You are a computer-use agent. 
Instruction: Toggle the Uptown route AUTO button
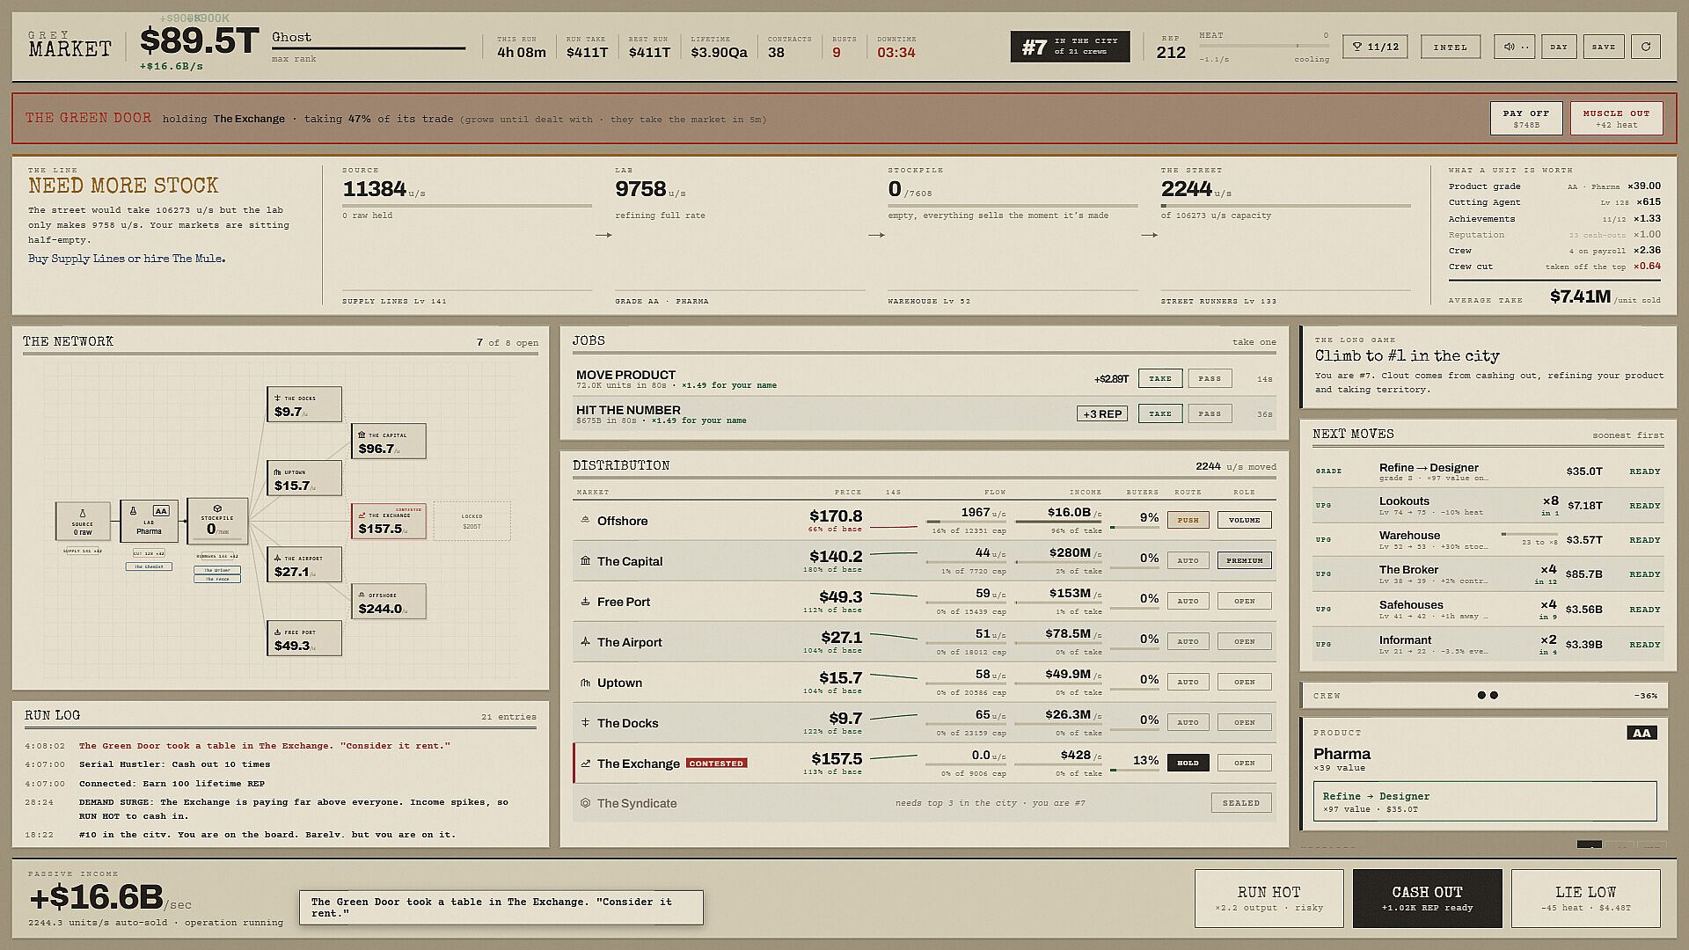1188,682
